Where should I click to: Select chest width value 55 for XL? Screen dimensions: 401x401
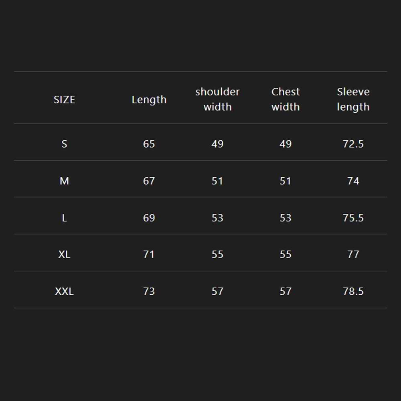[x=286, y=254]
